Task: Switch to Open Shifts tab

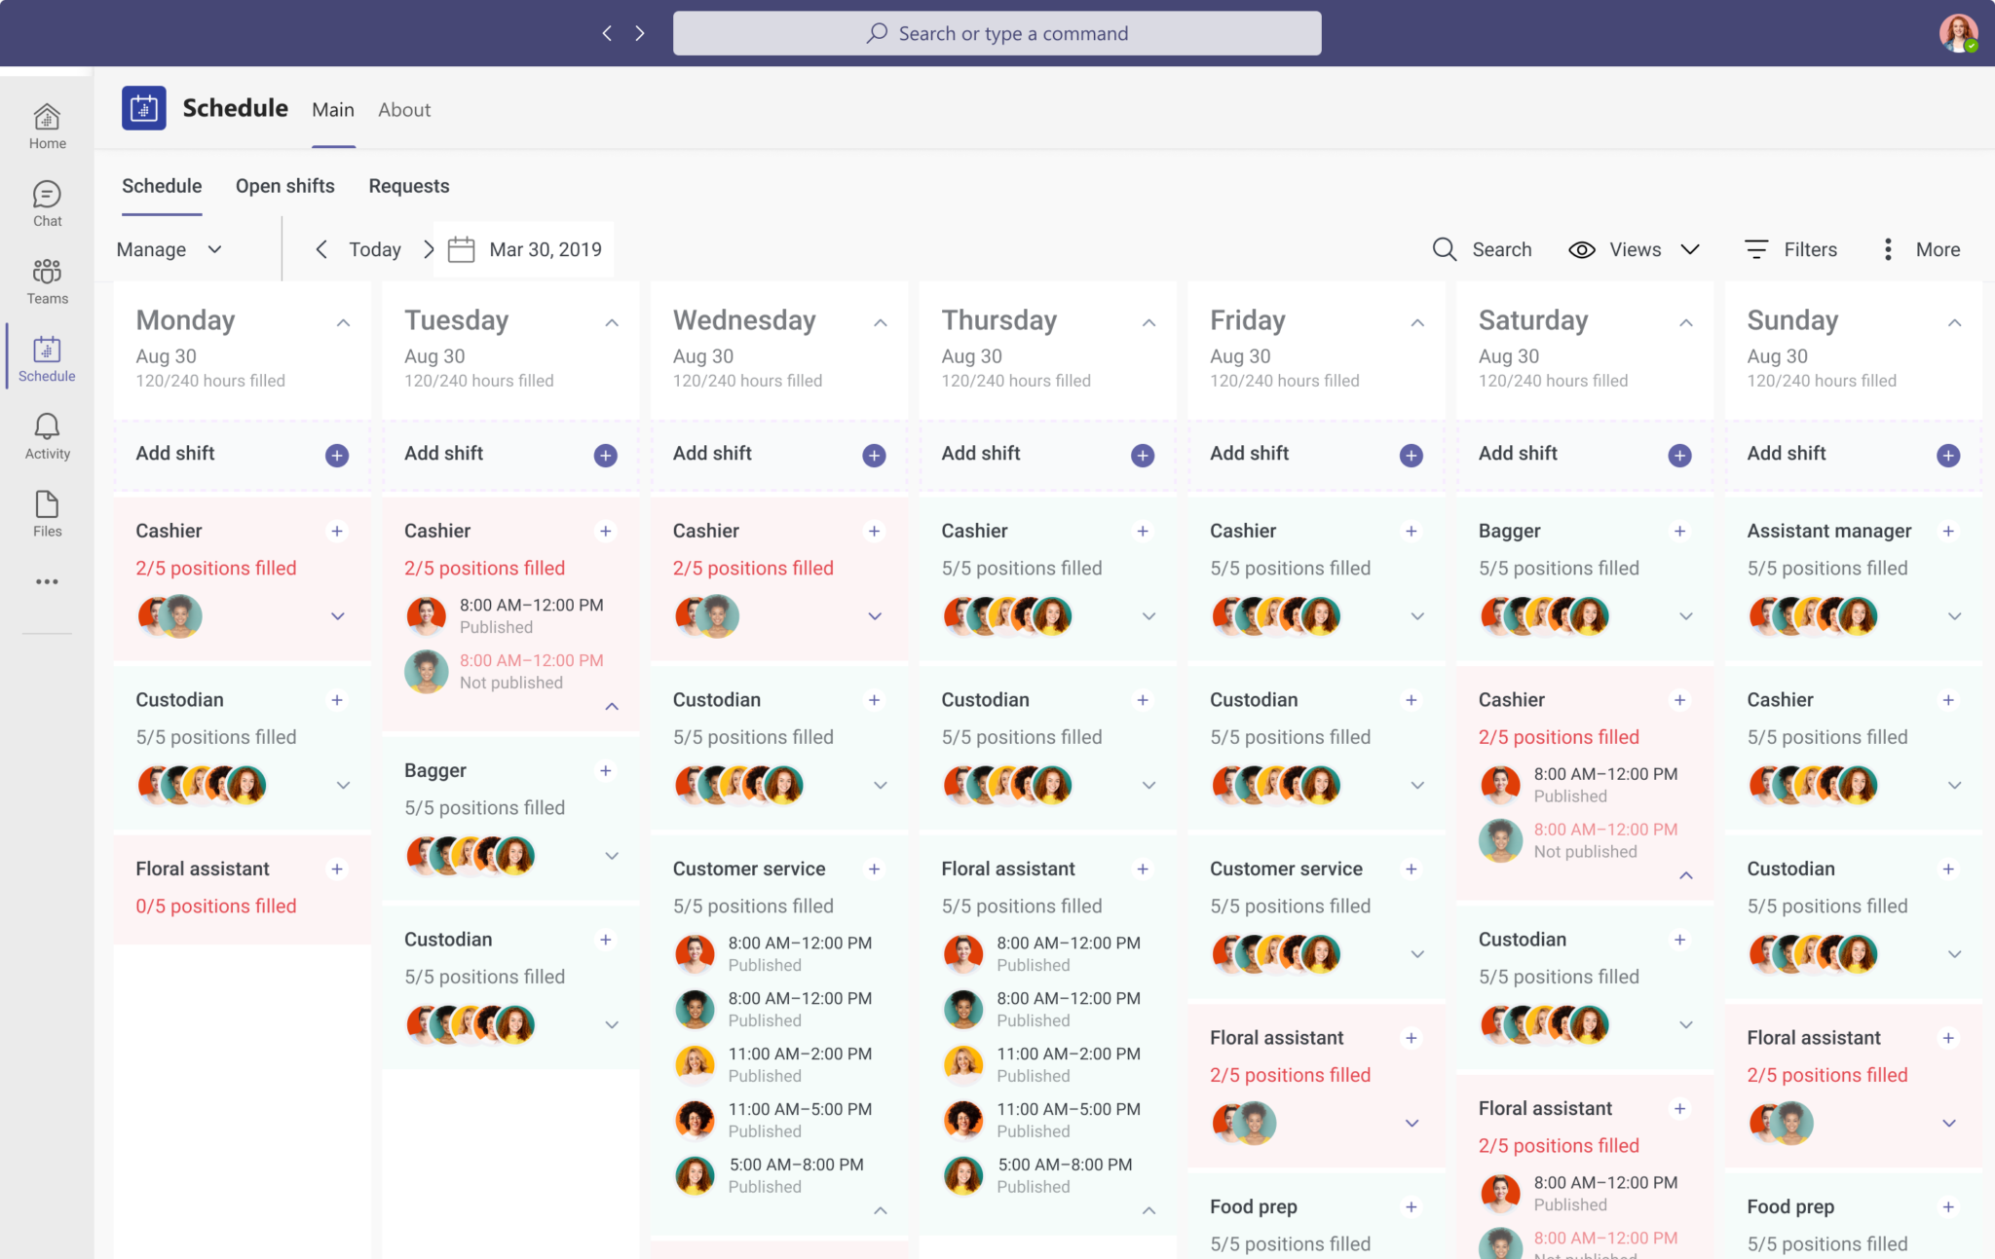Action: tap(285, 184)
